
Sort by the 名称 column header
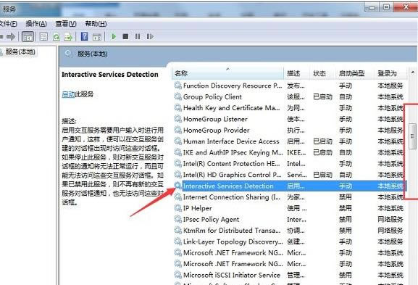tap(227, 73)
